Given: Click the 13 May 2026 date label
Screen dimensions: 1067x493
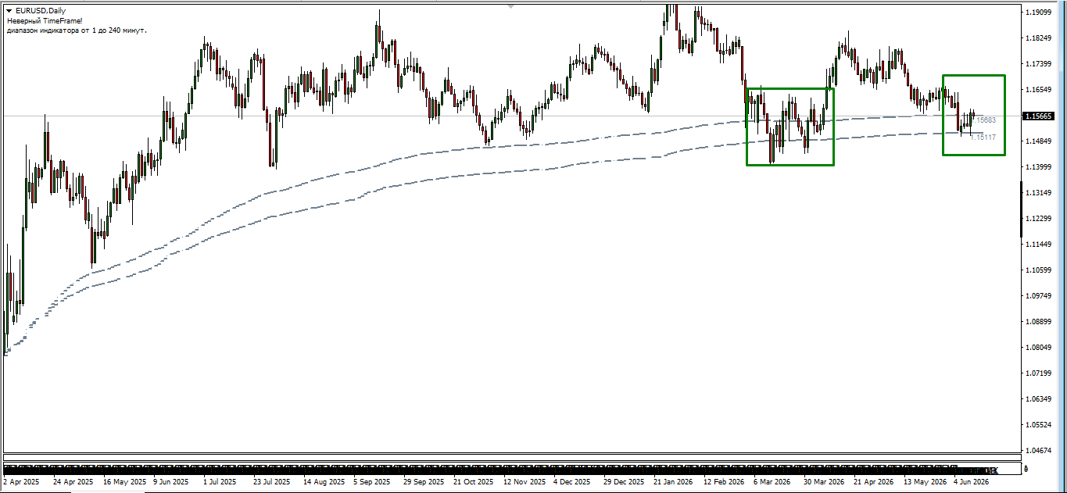Looking at the screenshot, I should point(925,483).
